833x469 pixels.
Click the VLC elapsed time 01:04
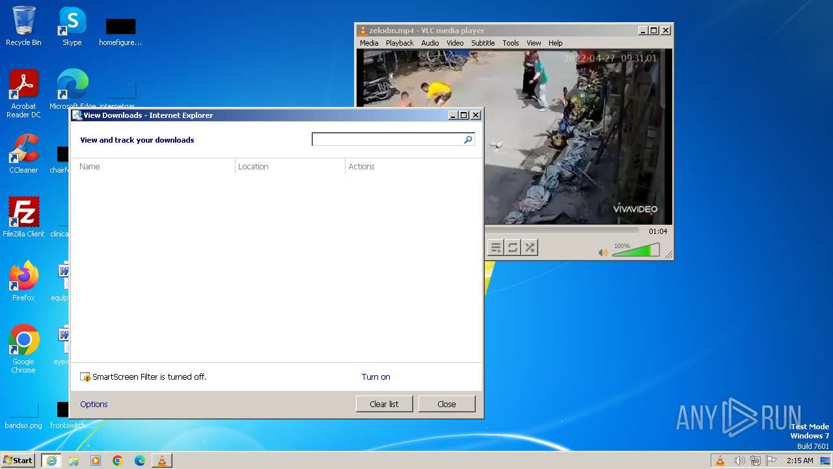[x=658, y=231]
